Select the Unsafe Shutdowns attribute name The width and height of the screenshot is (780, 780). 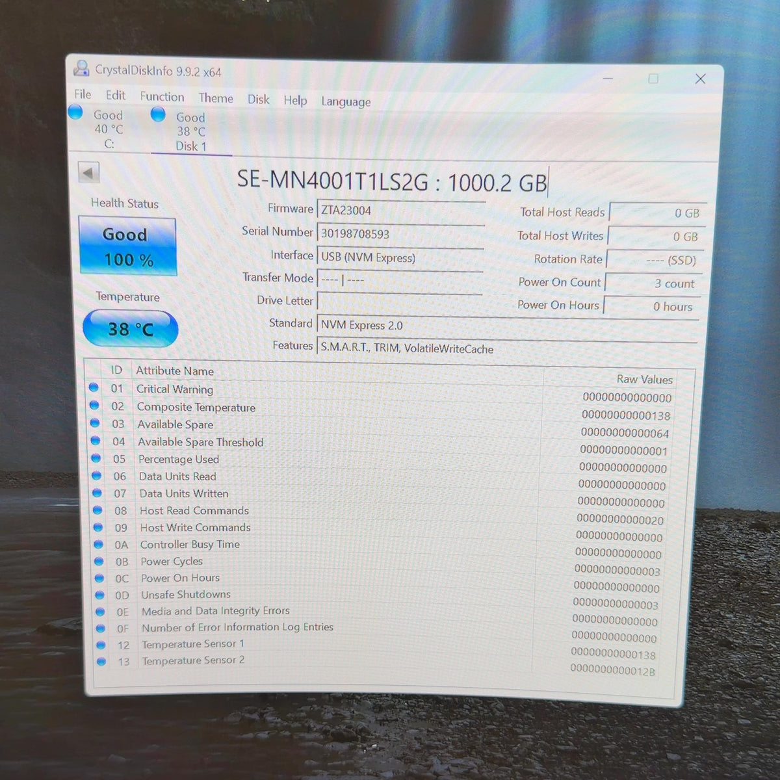point(186,594)
